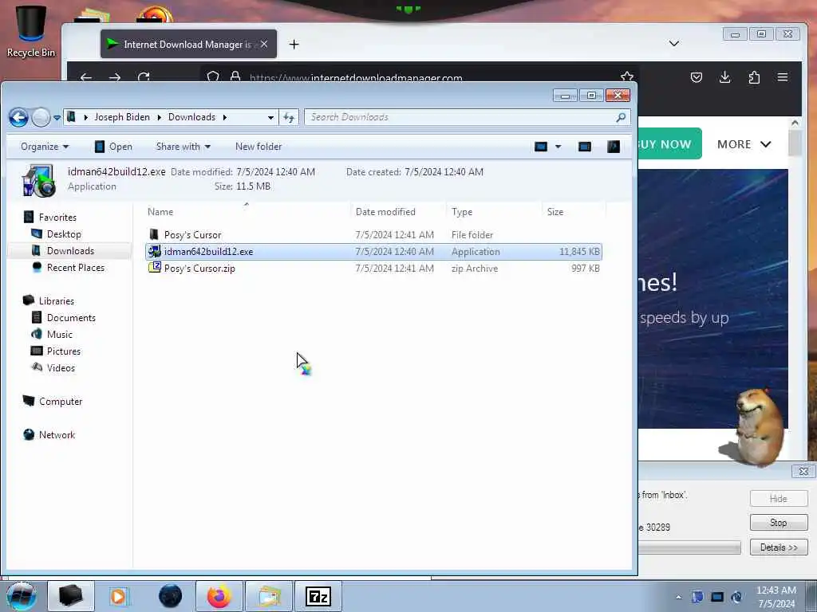Click the 7z icon in the taskbar
The height and width of the screenshot is (612, 817).
[318, 596]
